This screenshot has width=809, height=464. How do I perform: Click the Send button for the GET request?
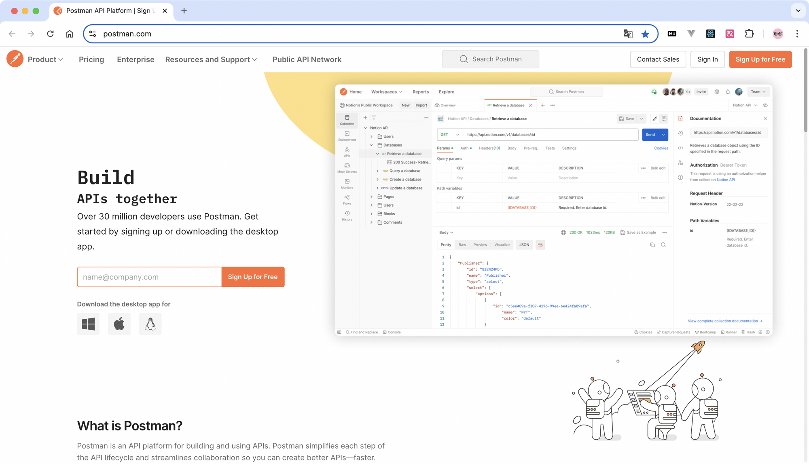[x=651, y=134]
